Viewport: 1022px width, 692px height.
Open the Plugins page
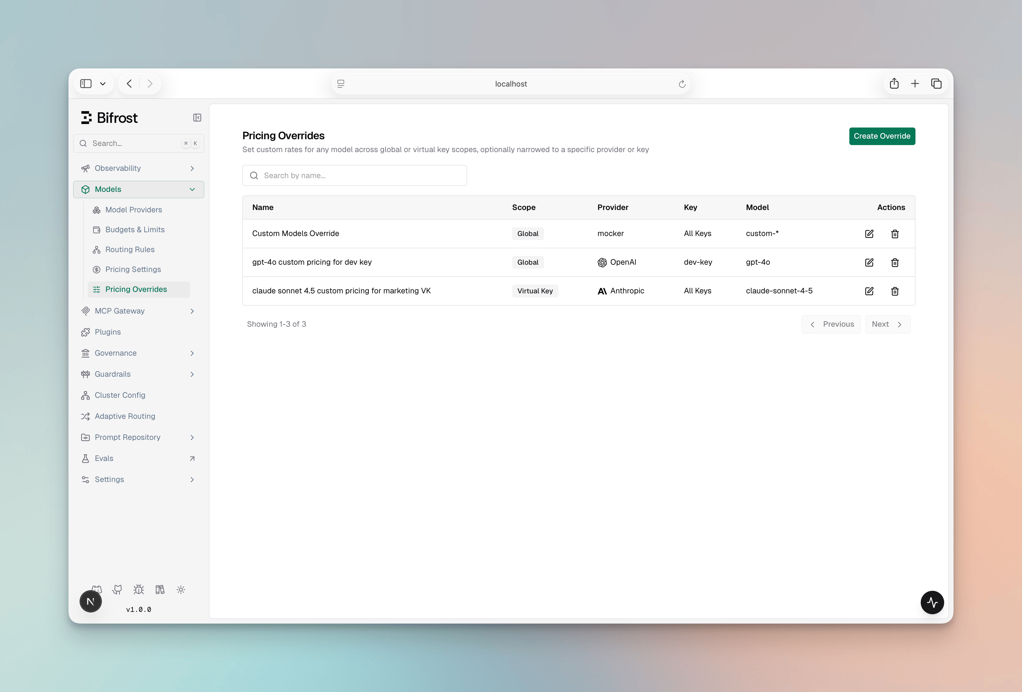[x=138, y=332]
